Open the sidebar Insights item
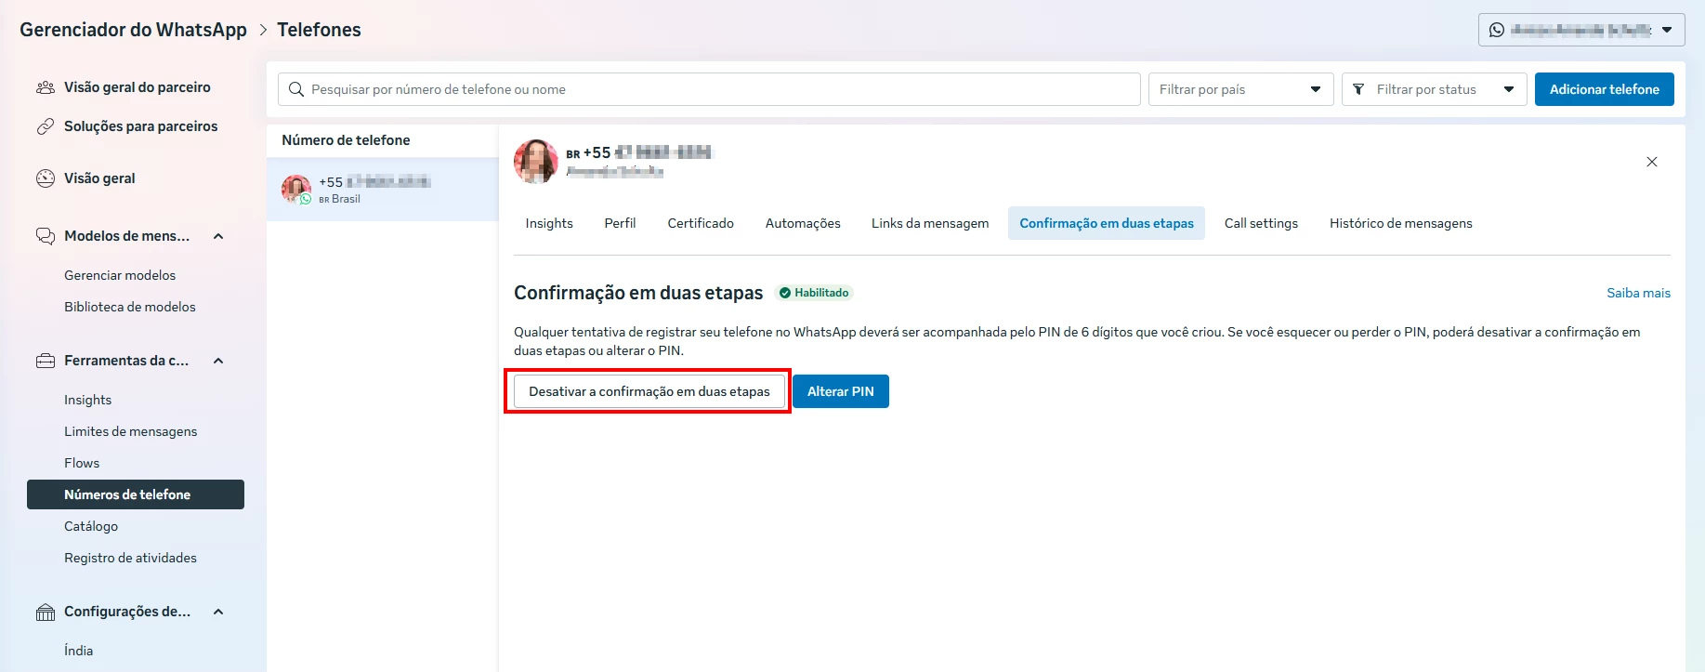1705x672 pixels. click(87, 400)
